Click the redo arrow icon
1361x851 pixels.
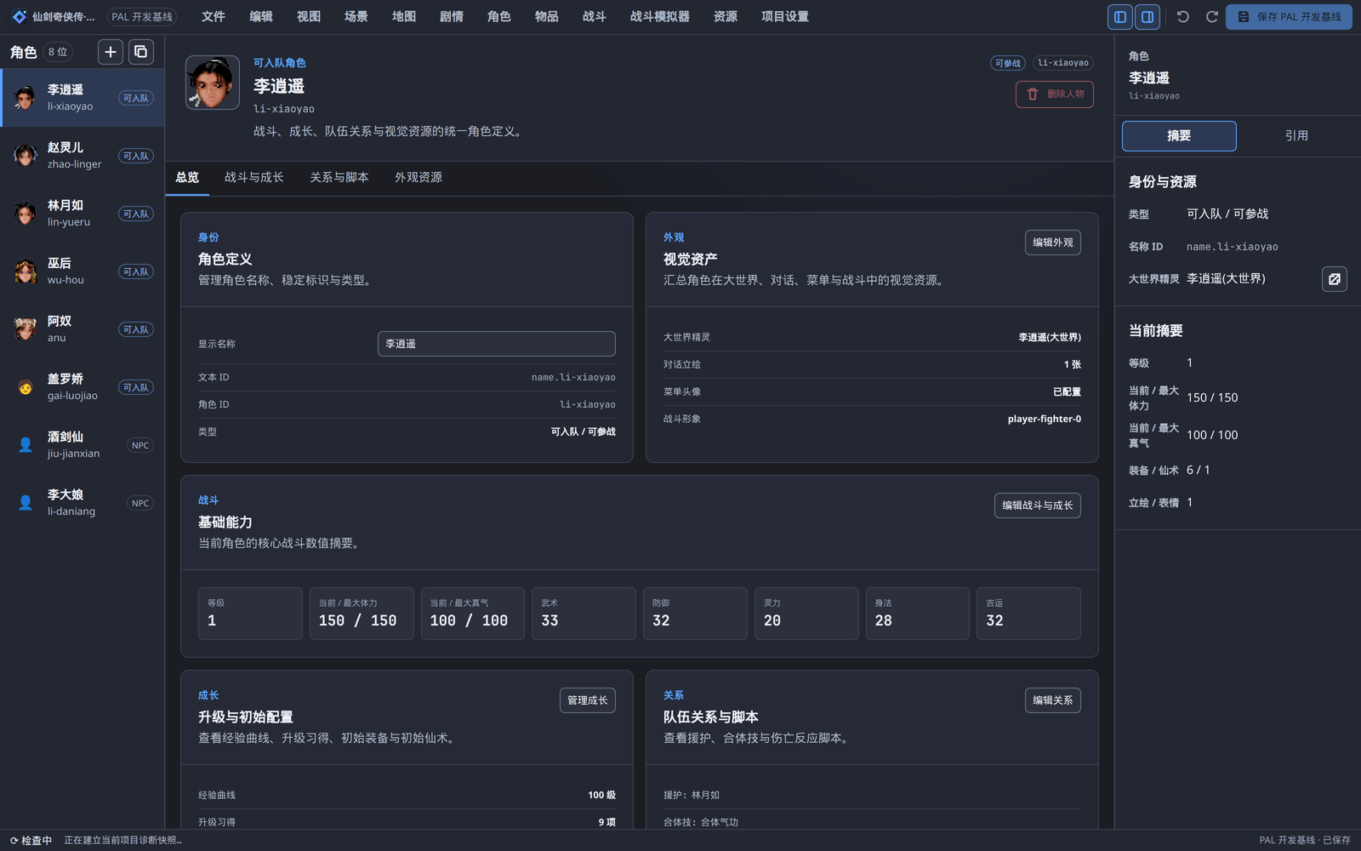(x=1211, y=16)
